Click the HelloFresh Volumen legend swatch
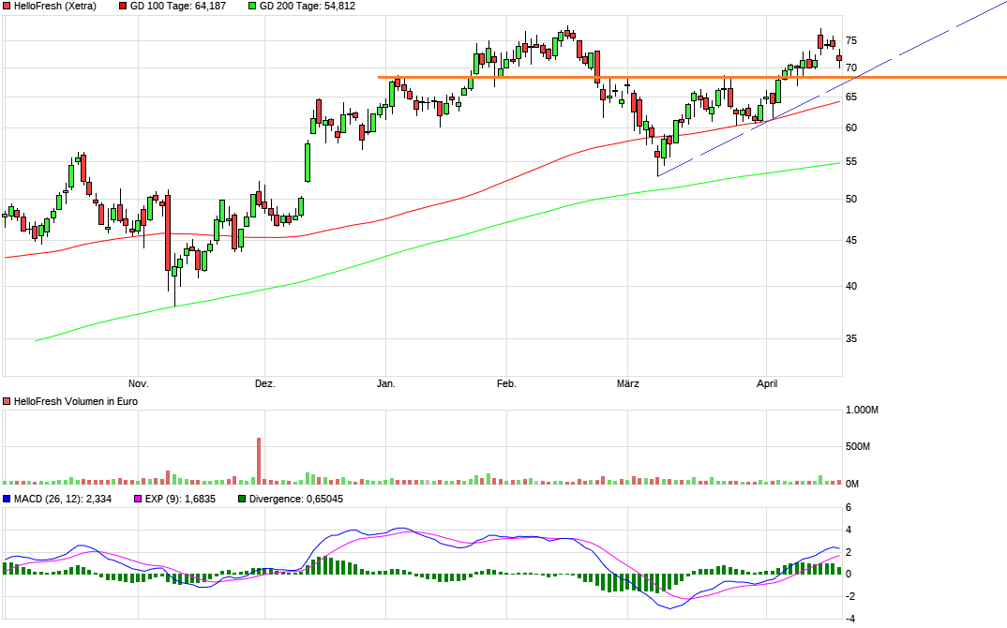 (8, 401)
